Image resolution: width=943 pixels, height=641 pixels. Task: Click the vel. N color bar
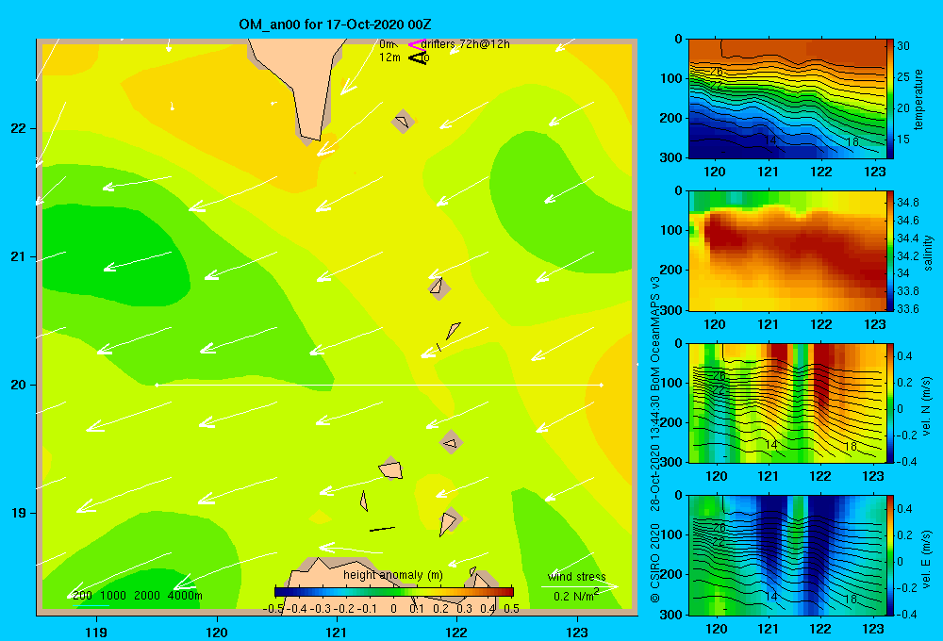(x=890, y=403)
